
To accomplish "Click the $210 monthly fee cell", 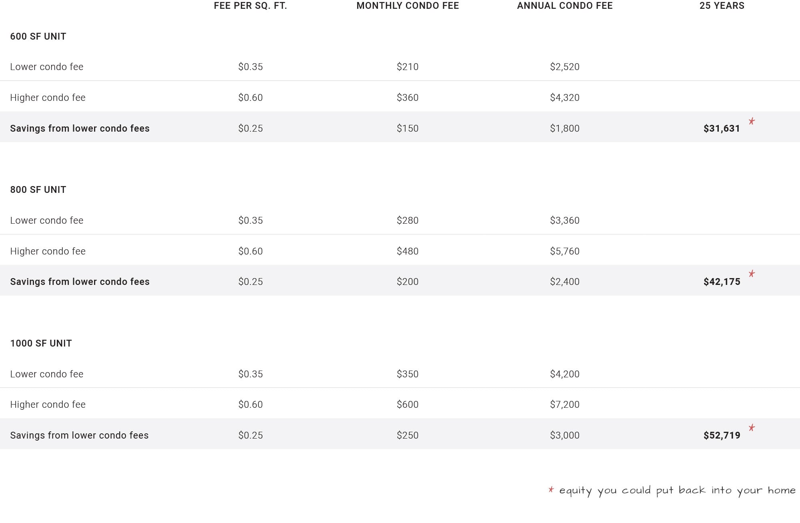I will 408,67.
